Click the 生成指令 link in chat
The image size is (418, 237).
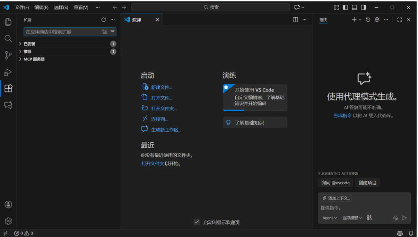(342, 115)
